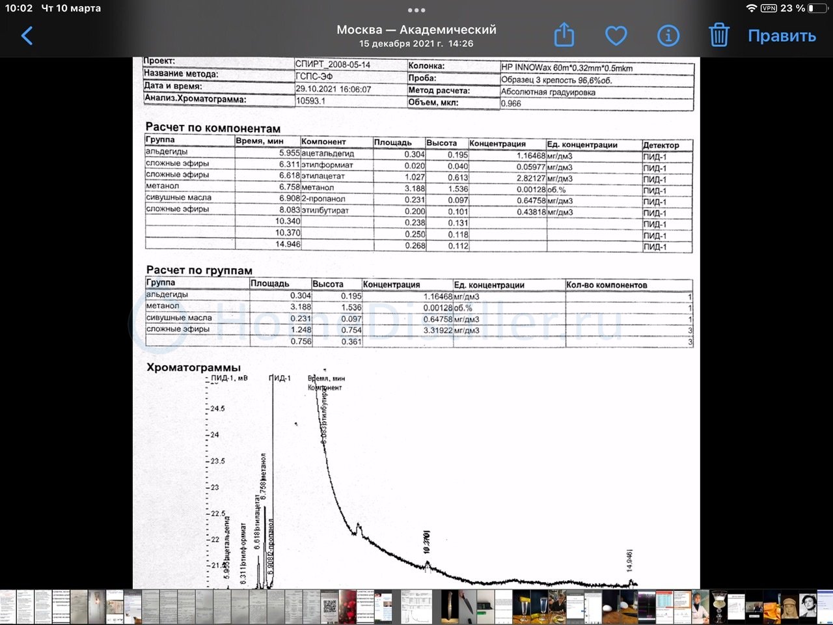Open the QR code thumbnail in the filmstrip
Viewport: 833px width, 625px height.
[329, 607]
